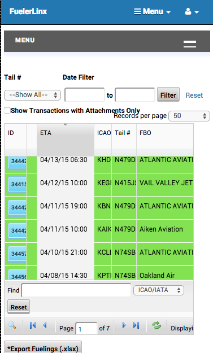Go to next page arrow

[124, 325]
